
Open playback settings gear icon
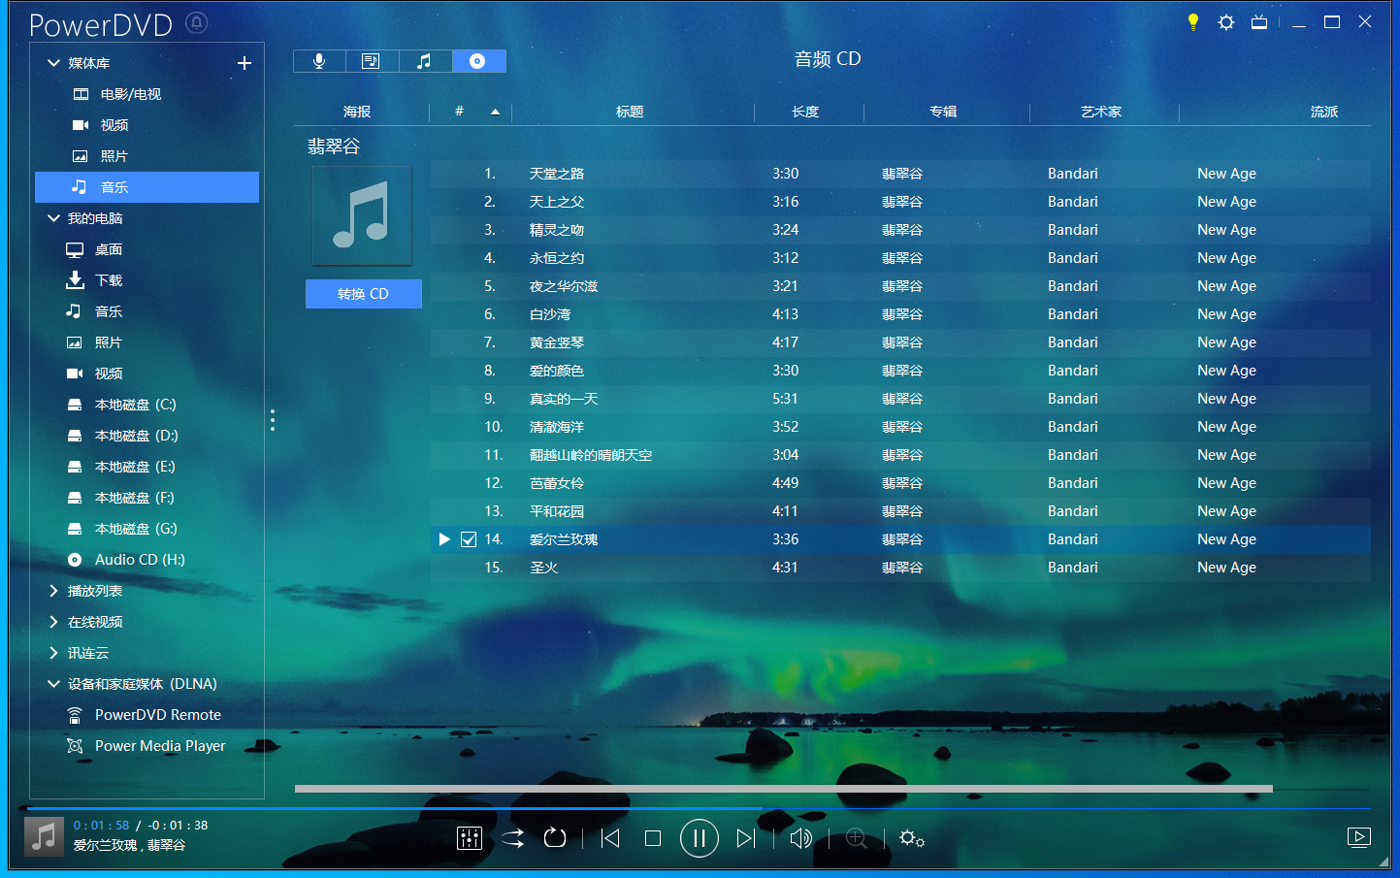pos(912,838)
